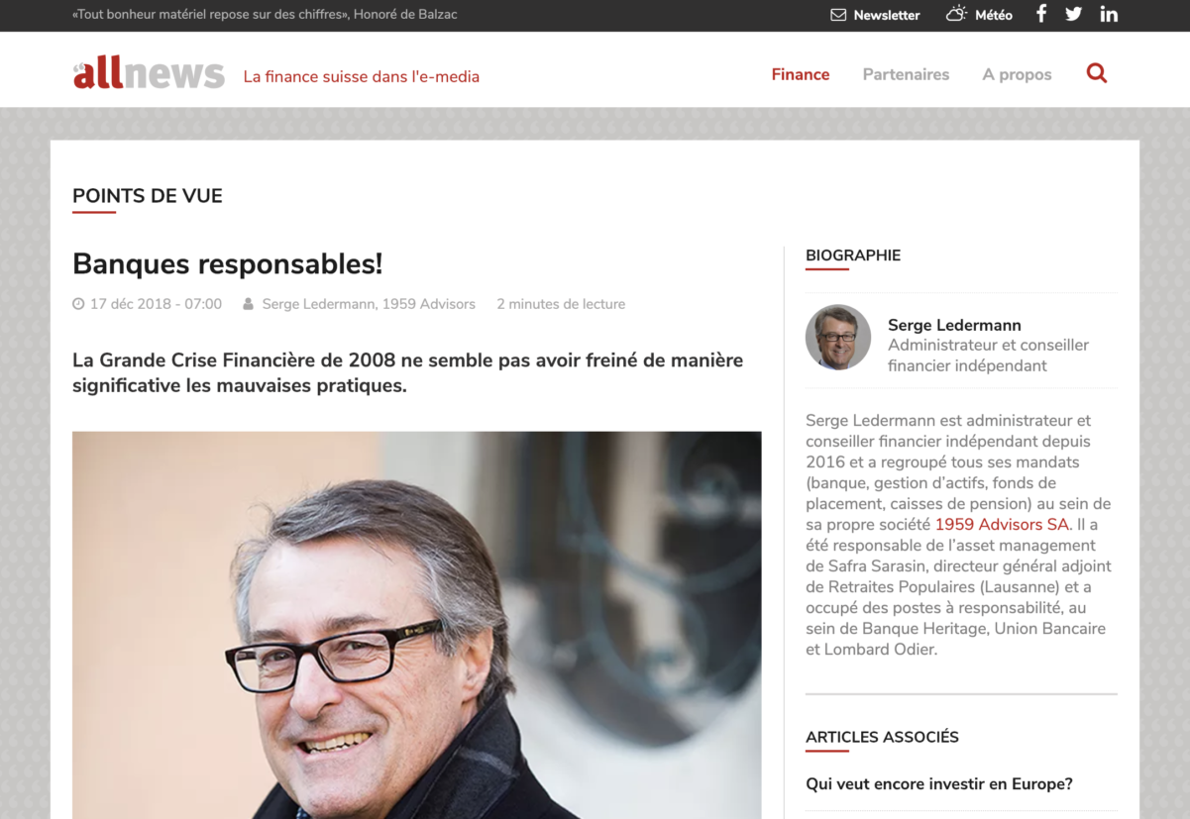The image size is (1190, 819).
Task: Open the LinkedIn icon in top bar
Action: pos(1109,14)
